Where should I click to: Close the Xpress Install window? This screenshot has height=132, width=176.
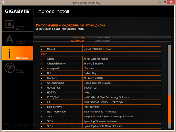tap(171, 2)
